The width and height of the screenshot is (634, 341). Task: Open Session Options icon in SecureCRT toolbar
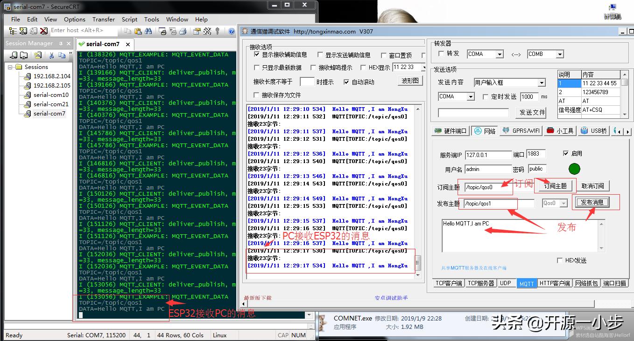click(197, 30)
